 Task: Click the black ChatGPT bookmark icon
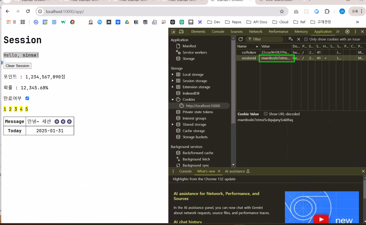(x=172, y=22)
